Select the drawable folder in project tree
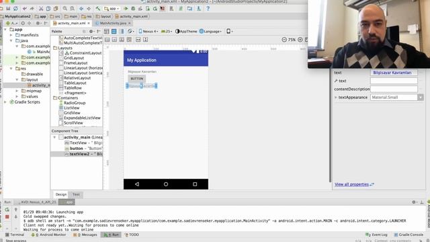 click(x=32, y=74)
